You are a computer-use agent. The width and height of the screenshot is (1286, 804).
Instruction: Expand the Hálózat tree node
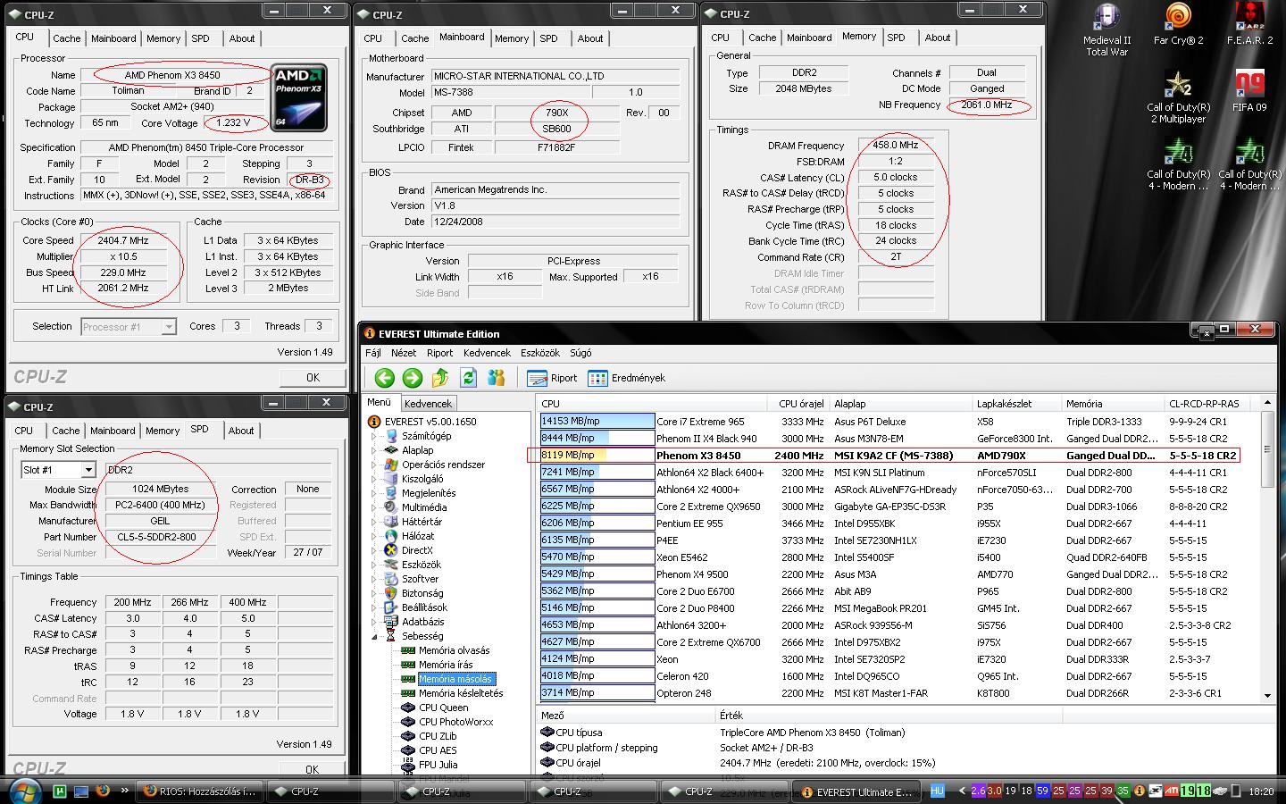pyautogui.click(x=374, y=536)
